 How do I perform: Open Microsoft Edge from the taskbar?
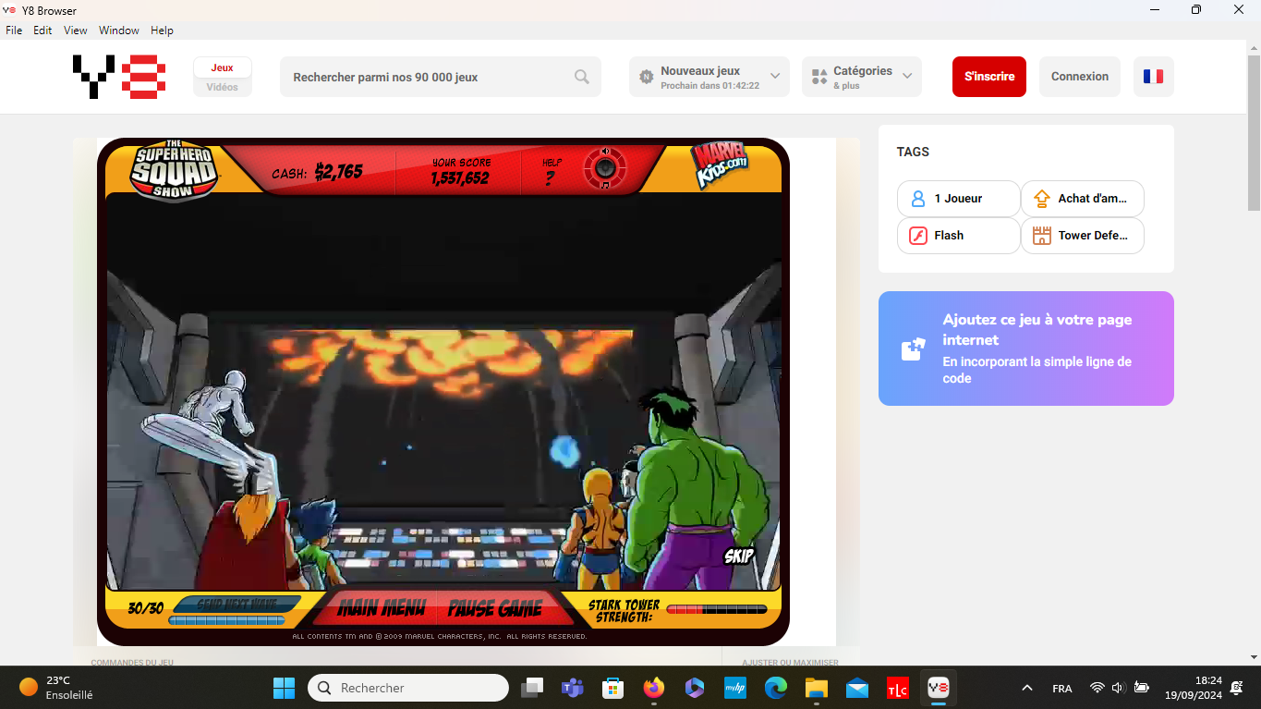775,688
